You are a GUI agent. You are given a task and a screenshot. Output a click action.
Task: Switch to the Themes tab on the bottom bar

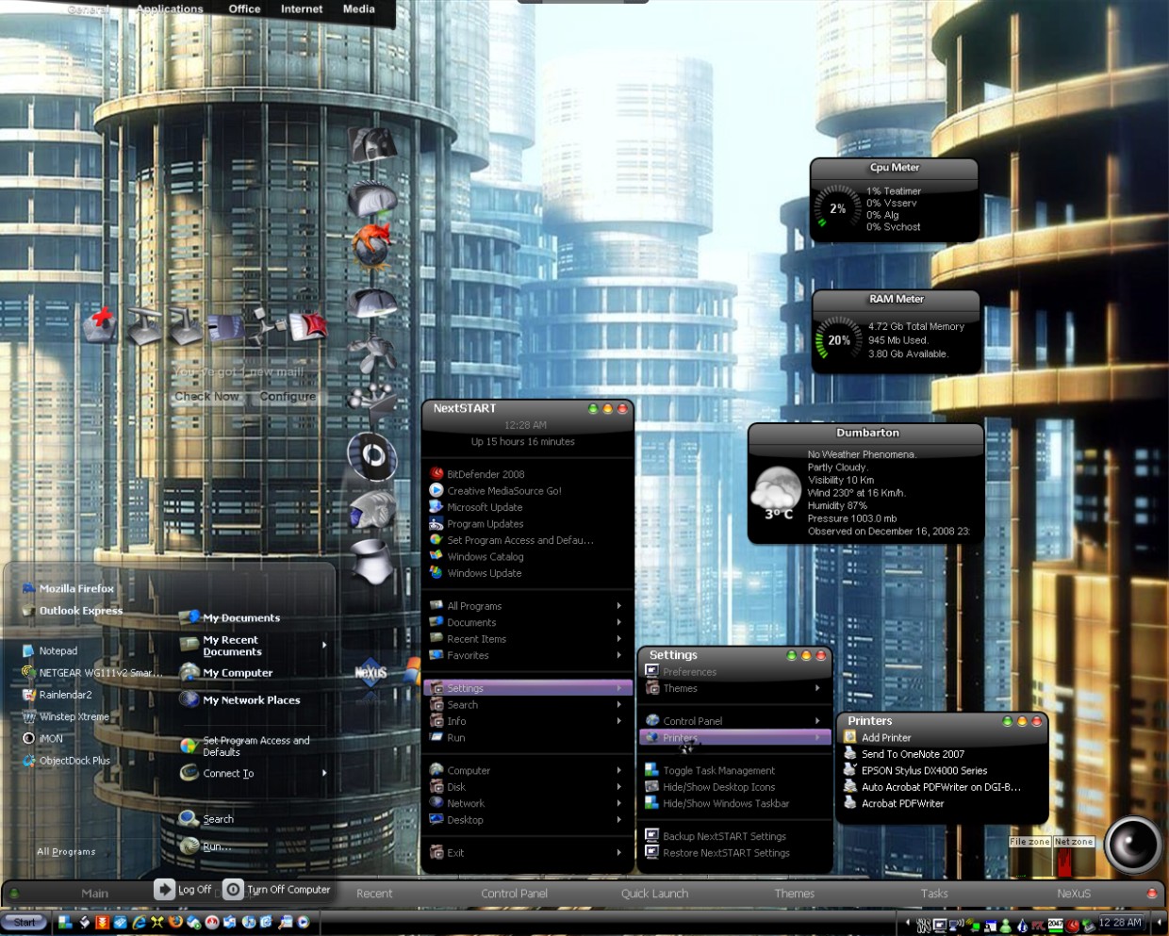click(x=795, y=894)
